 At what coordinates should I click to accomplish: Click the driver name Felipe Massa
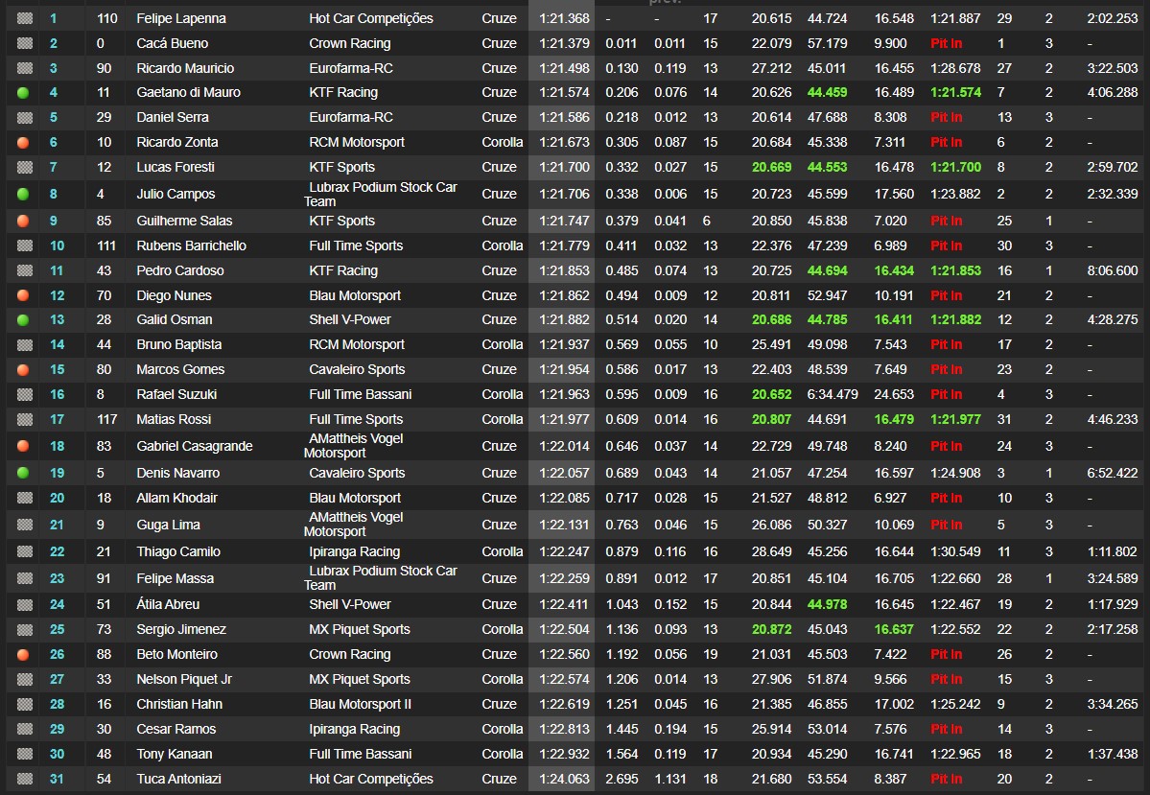coord(176,578)
